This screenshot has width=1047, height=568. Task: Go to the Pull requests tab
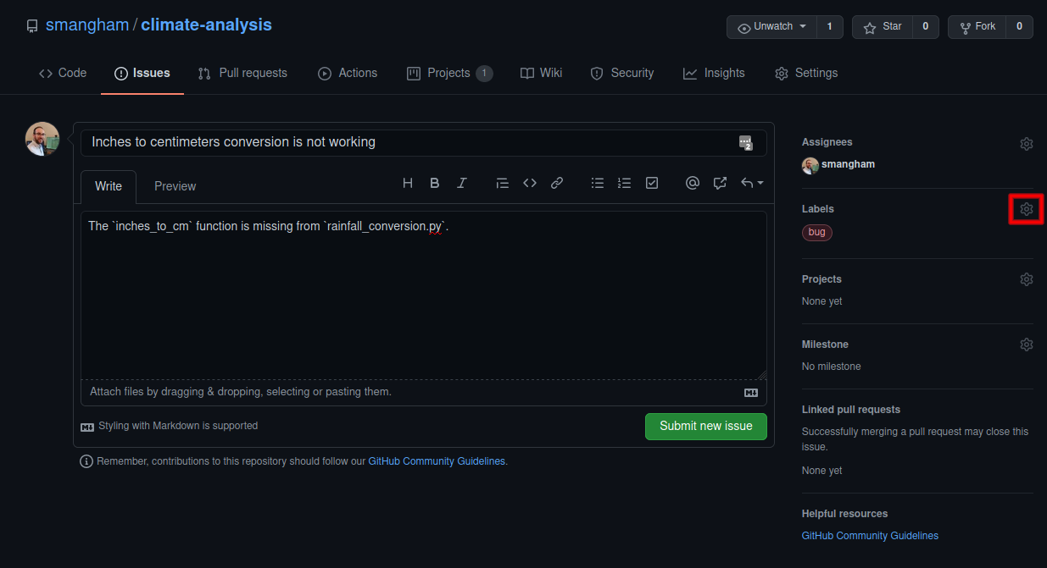pyautogui.click(x=242, y=73)
